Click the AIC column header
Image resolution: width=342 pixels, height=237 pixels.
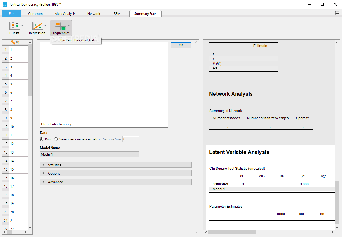pyautogui.click(x=262, y=176)
